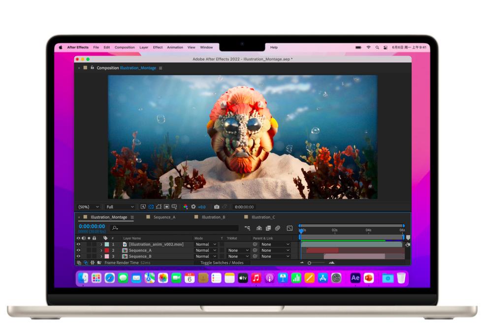Toggle solo switch for Sequence_B layer
This screenshot has width=482, height=331.
tap(89, 256)
